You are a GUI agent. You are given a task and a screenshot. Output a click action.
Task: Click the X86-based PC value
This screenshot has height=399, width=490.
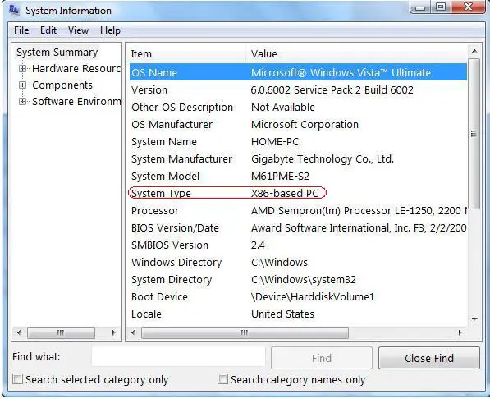pyautogui.click(x=285, y=193)
